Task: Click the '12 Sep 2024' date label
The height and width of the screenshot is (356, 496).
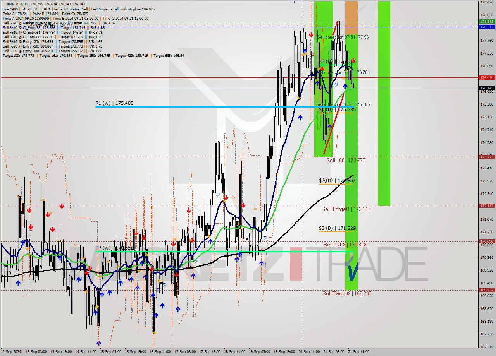Action: [x=11, y=352]
